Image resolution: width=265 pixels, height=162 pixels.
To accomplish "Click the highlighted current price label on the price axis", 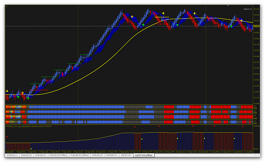I will (x=257, y=26).
